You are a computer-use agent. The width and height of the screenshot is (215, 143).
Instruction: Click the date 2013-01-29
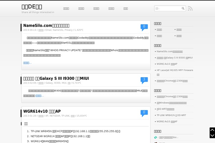(30, 116)
